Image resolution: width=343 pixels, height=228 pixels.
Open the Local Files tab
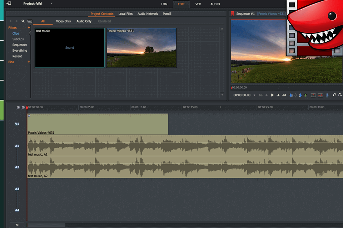pyautogui.click(x=125, y=14)
